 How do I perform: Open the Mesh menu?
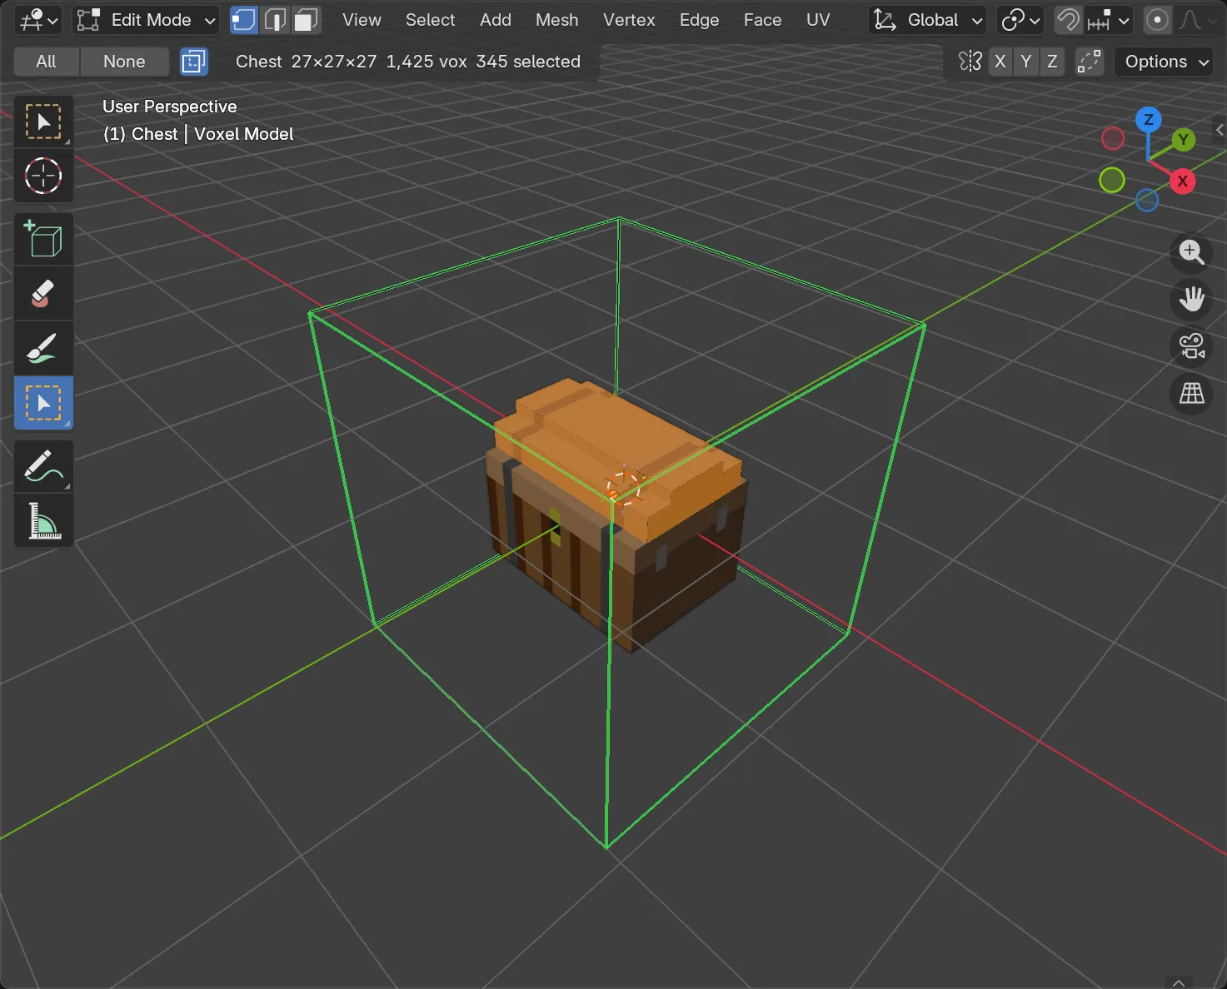[x=556, y=20]
